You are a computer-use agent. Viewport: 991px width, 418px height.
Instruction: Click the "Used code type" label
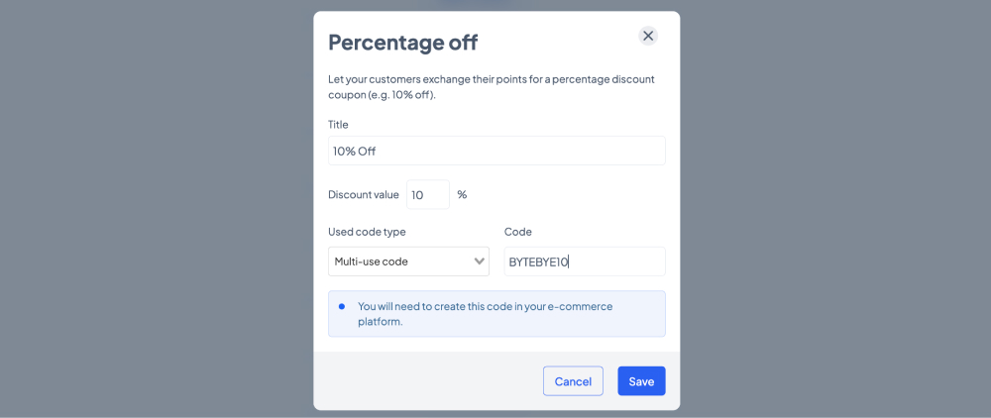tap(367, 232)
